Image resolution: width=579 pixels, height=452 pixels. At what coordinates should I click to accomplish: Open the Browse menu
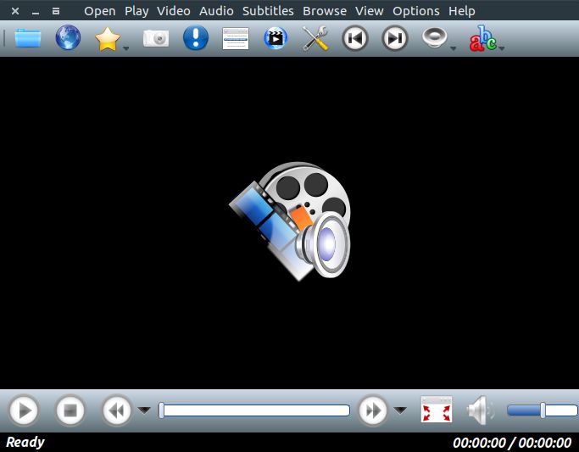(x=325, y=11)
